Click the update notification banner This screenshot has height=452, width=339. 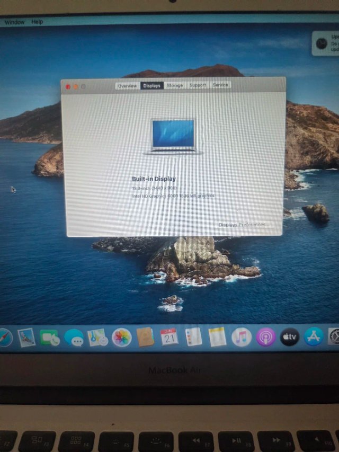tap(326, 43)
